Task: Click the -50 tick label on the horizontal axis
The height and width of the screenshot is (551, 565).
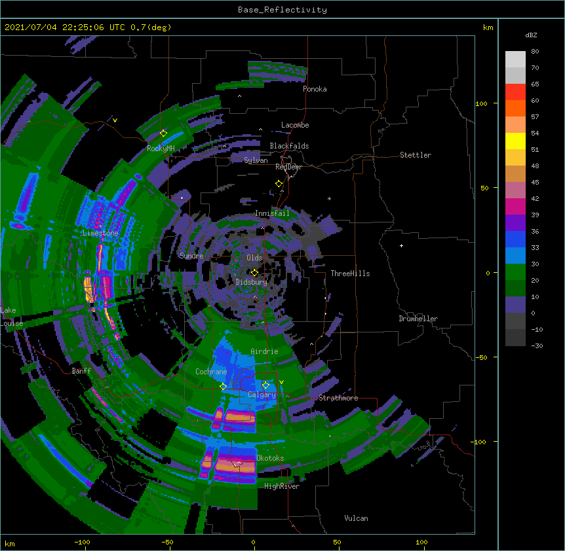Action: 167,542
